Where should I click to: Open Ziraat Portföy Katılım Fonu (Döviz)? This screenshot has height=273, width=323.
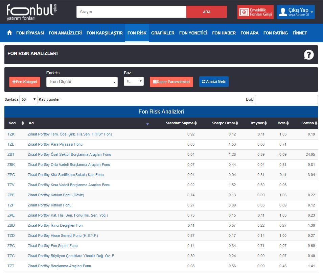tap(56, 195)
